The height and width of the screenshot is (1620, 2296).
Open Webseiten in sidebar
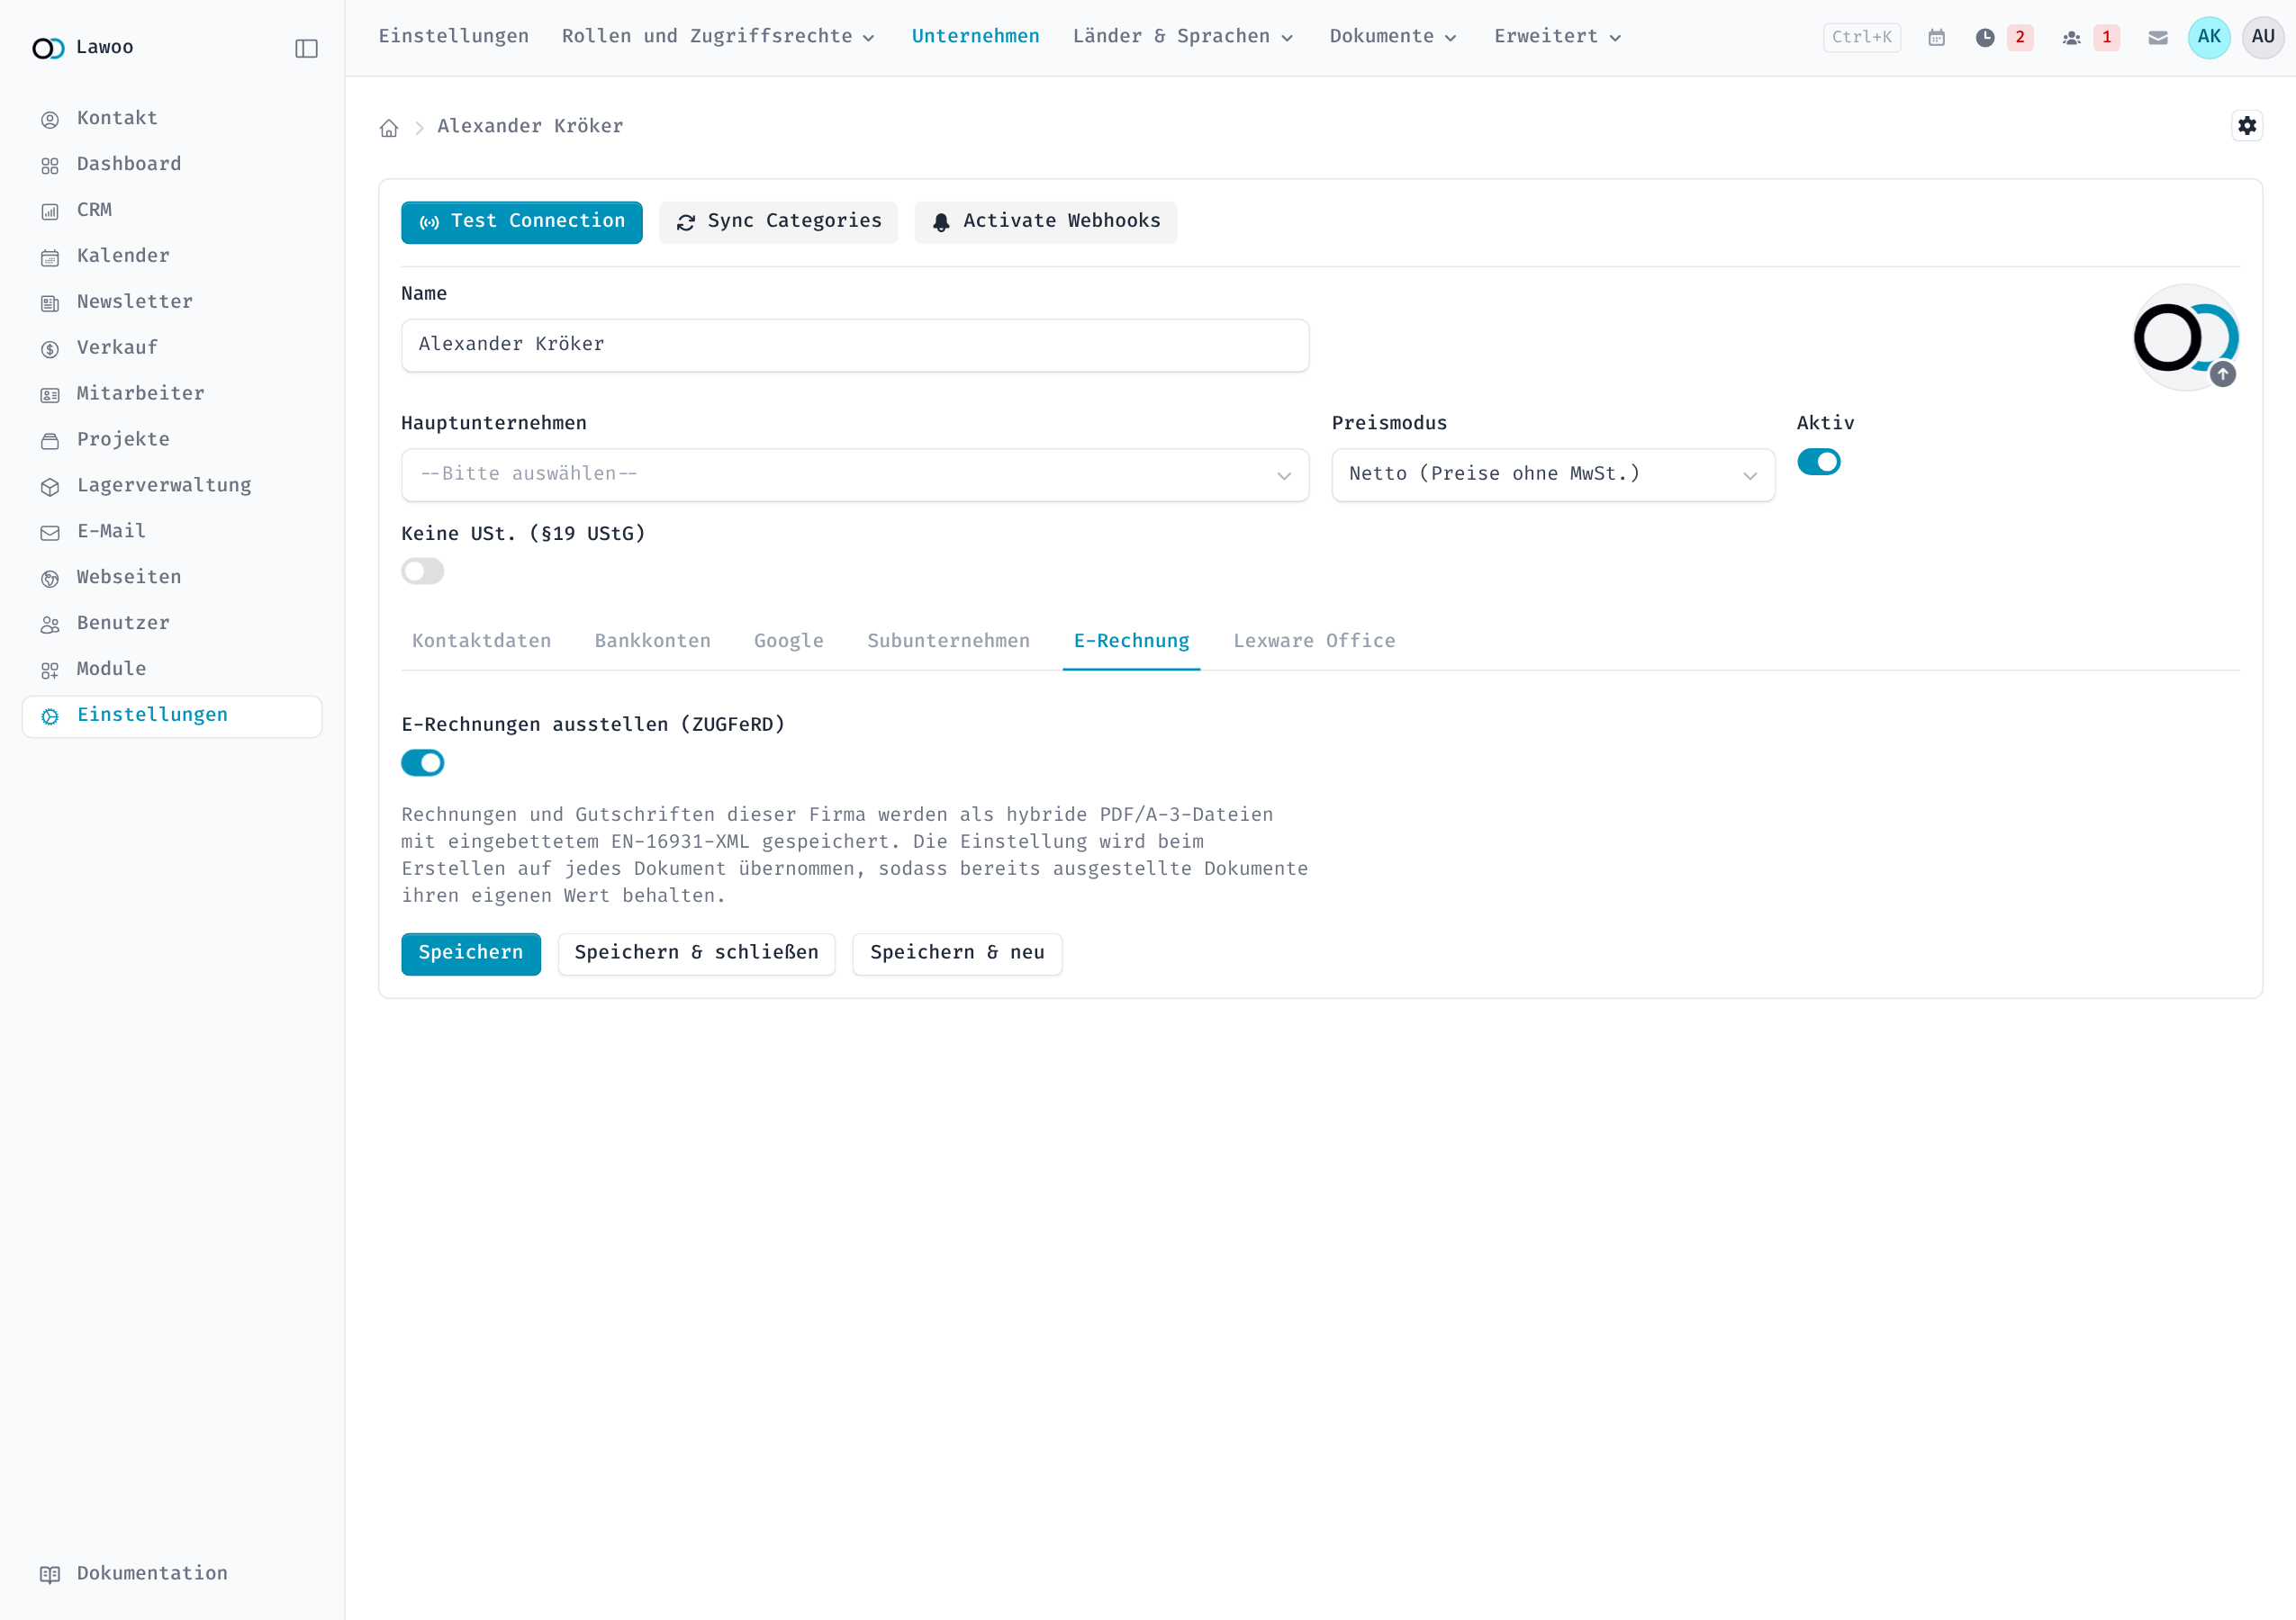[172, 578]
